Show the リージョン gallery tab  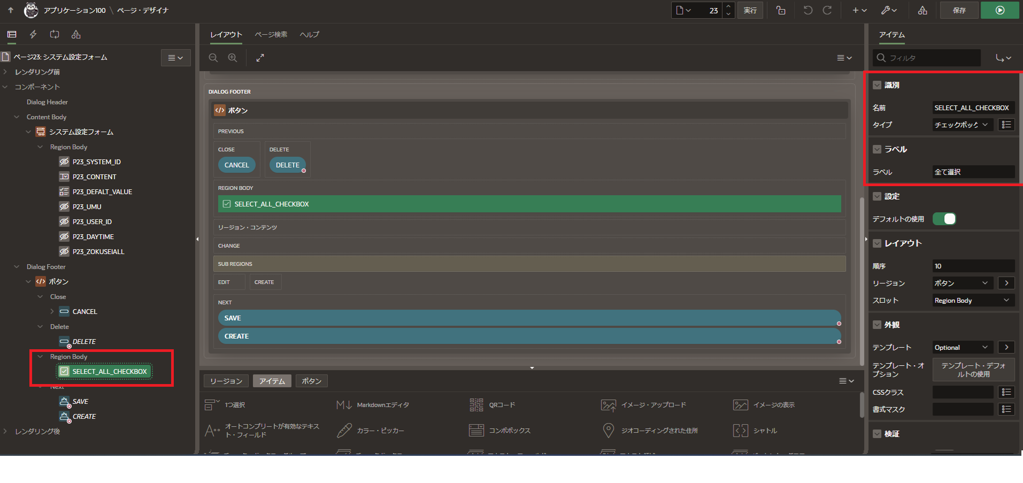(226, 381)
